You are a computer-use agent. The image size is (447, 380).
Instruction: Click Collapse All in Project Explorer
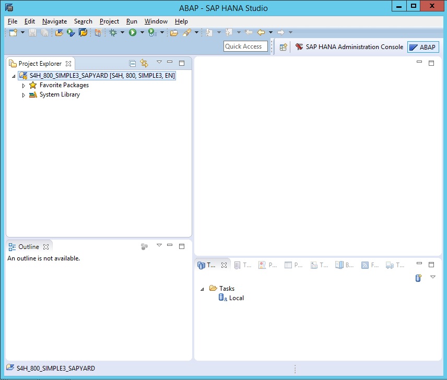coord(132,63)
